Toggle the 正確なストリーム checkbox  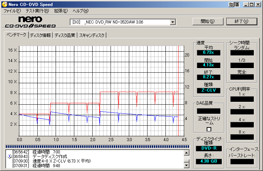[209, 129]
